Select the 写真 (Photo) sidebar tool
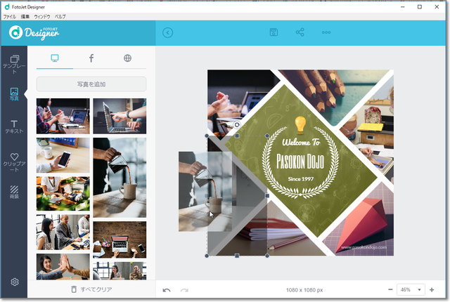The width and height of the screenshot is (450, 302). 13,94
